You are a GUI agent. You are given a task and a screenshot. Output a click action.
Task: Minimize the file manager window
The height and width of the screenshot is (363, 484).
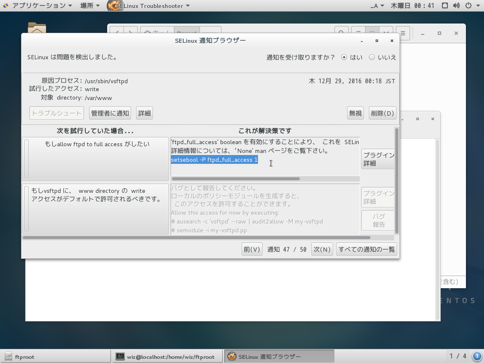(423, 33)
